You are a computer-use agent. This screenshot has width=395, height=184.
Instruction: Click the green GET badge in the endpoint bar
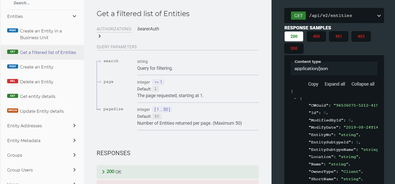(x=298, y=16)
